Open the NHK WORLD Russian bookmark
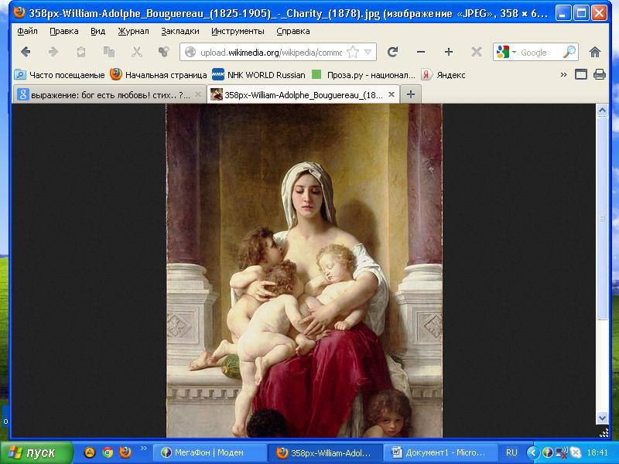The height and width of the screenshot is (464, 619). (258, 74)
